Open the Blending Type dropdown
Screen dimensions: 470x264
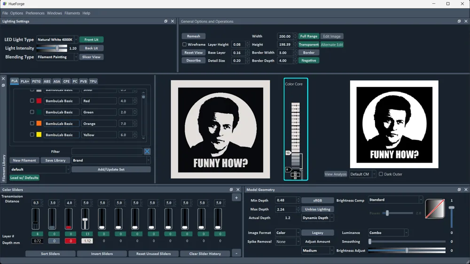coord(57,57)
